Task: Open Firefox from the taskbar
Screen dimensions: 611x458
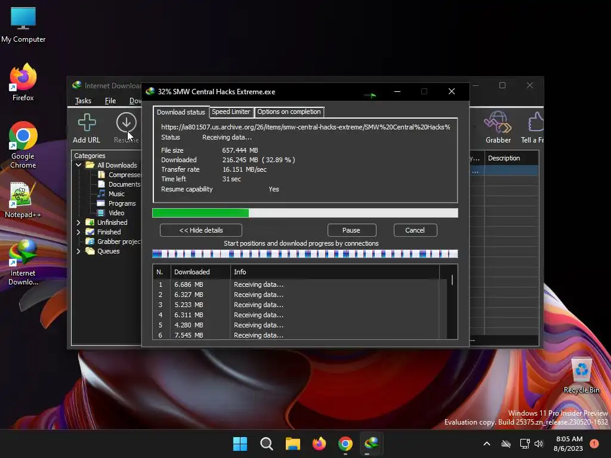Action: click(x=319, y=444)
